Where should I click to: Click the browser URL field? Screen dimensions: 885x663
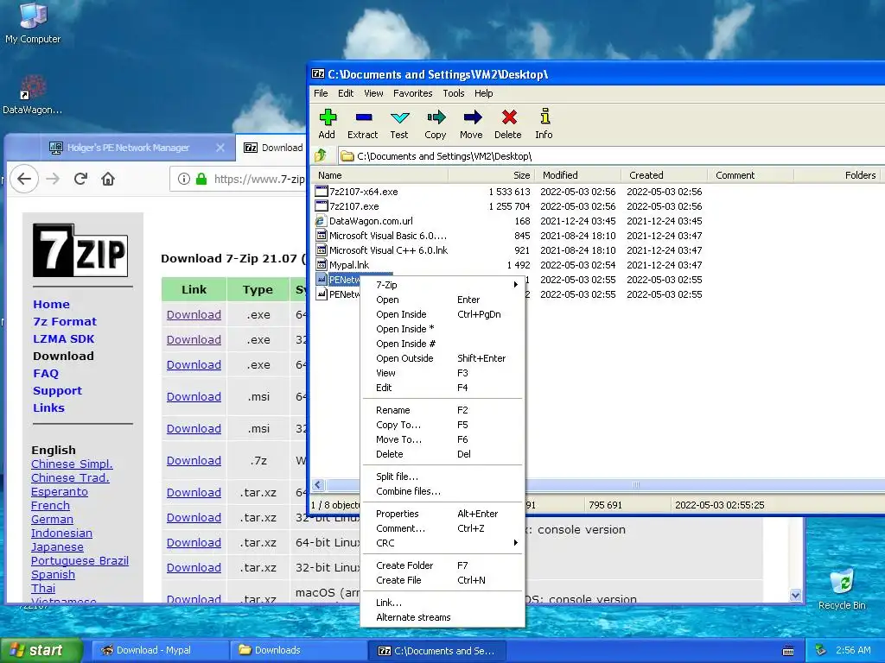[237, 180]
